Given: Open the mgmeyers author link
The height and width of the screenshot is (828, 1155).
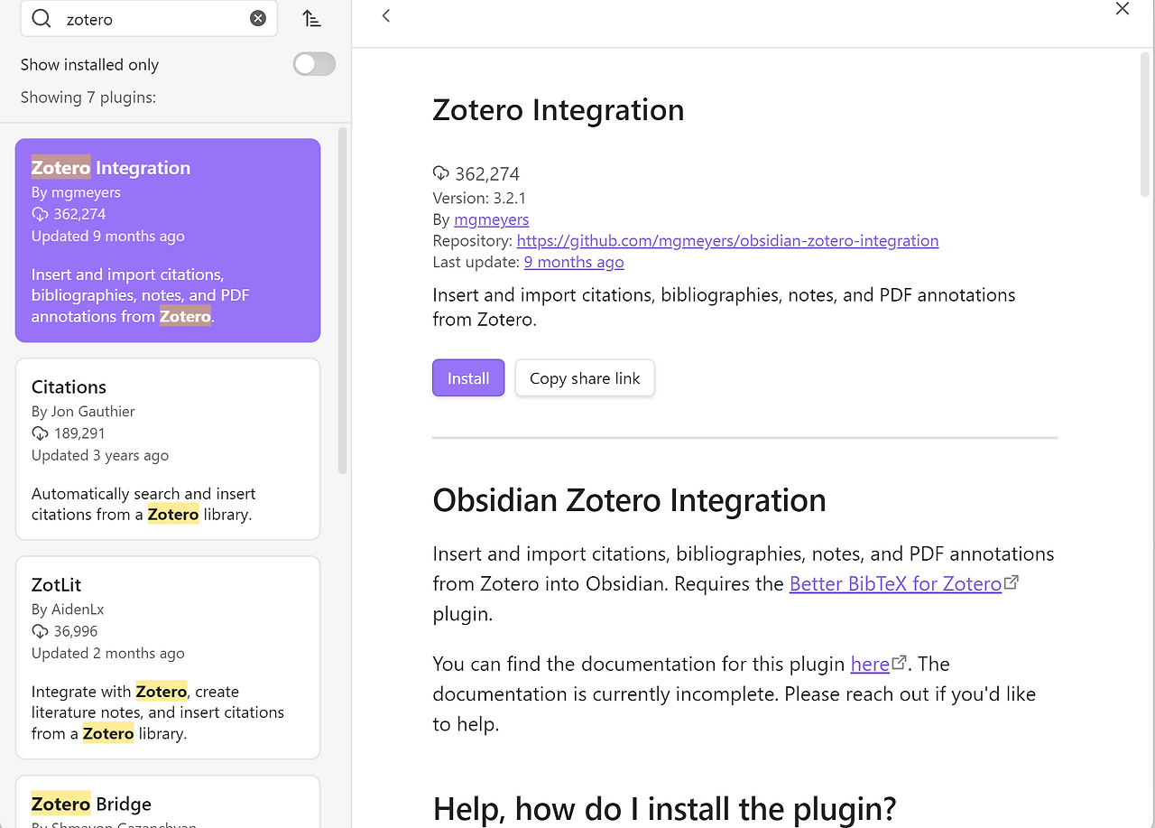Looking at the screenshot, I should coord(492,219).
